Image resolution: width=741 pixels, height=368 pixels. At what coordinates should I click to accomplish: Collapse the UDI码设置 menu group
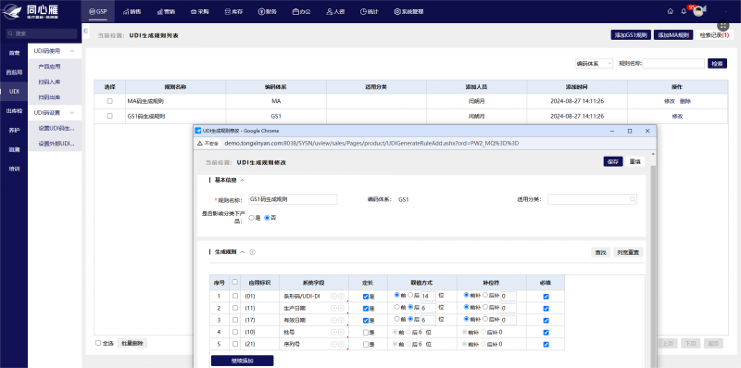click(72, 113)
